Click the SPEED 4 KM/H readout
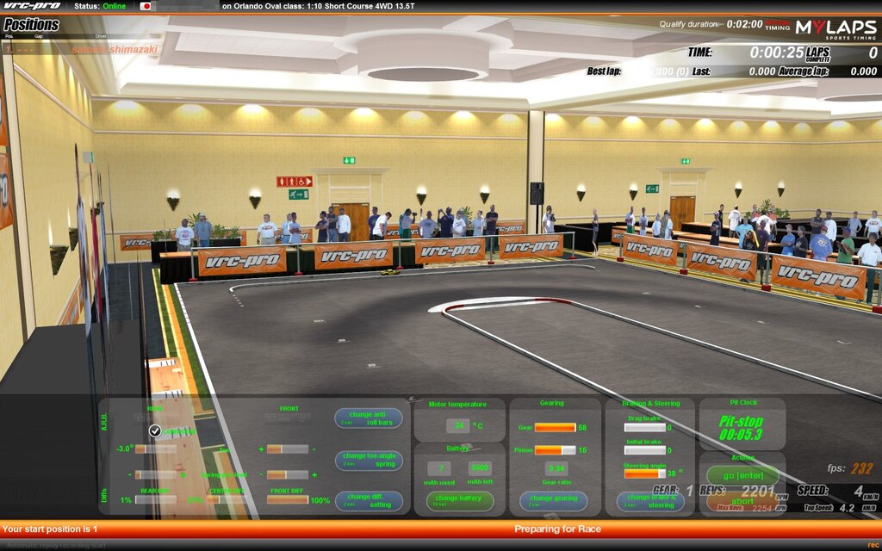 pyautogui.click(x=837, y=492)
